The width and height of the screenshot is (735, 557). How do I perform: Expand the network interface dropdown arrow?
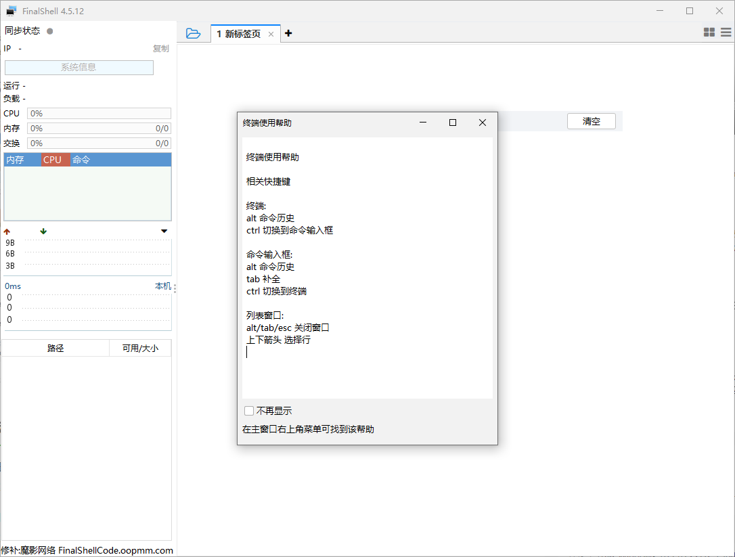pos(164,231)
